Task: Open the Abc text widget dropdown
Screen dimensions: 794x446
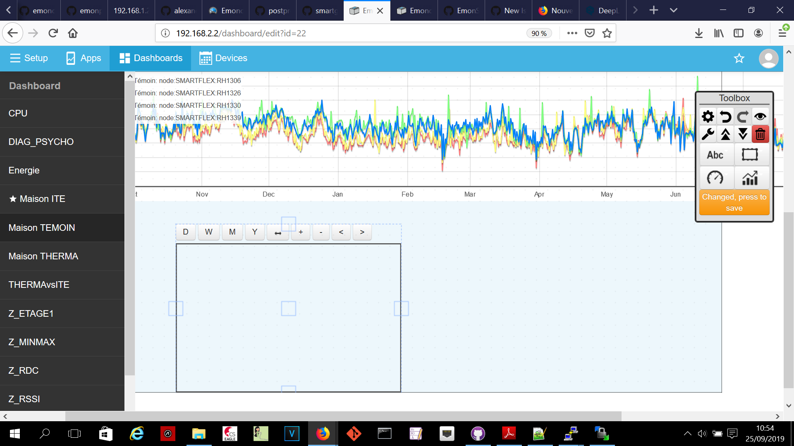Action: tap(716, 155)
